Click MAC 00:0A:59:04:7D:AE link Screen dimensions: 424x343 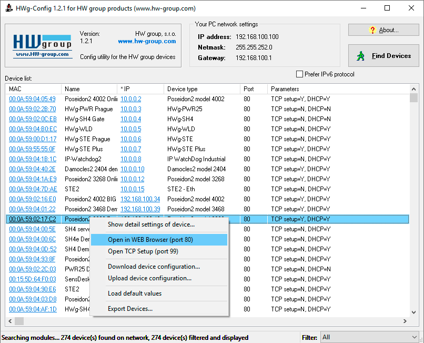pyautogui.click(x=33, y=189)
